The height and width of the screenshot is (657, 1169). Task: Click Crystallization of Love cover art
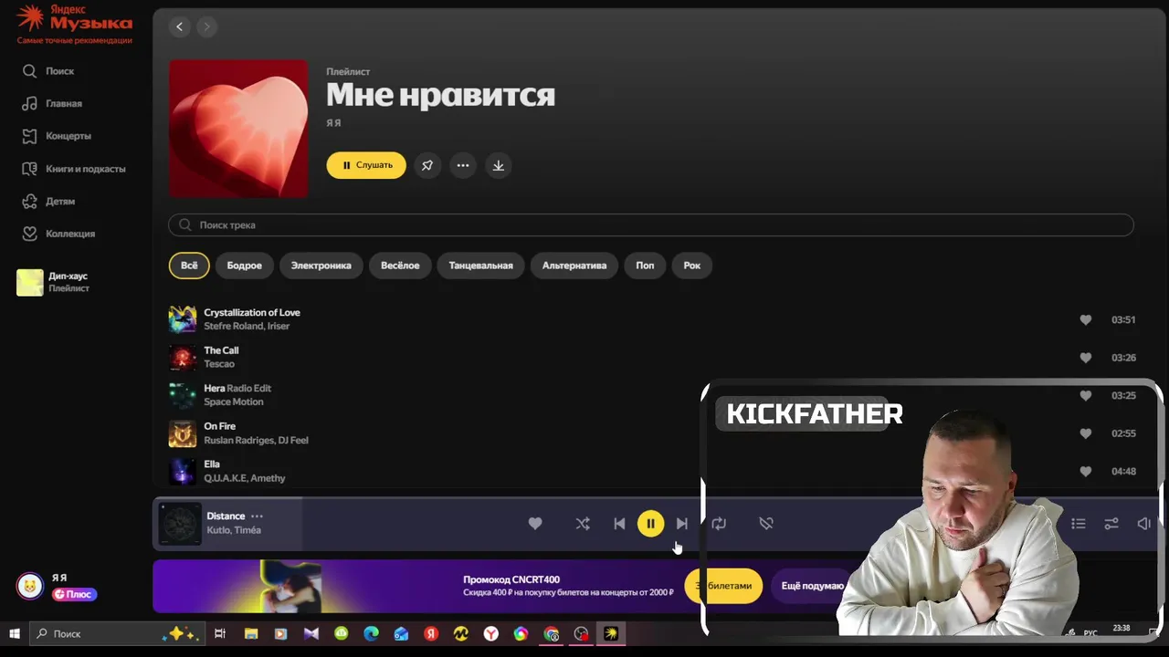[x=183, y=319]
